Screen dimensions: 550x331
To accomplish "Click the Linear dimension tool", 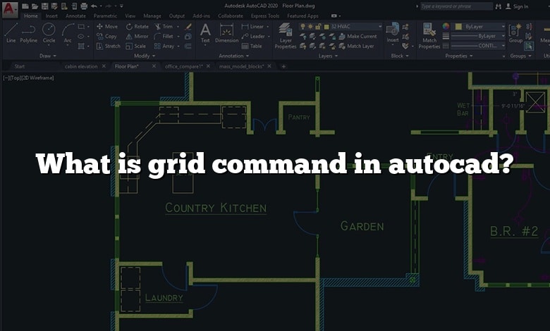I will [x=252, y=26].
